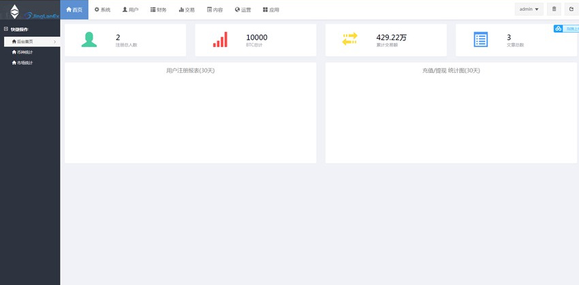Select 币种统计 in the sidebar
Viewport: 579px width, 285px height.
tap(22, 52)
